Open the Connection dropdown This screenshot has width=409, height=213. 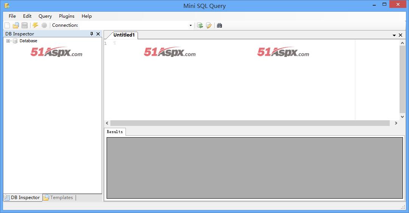(x=191, y=25)
